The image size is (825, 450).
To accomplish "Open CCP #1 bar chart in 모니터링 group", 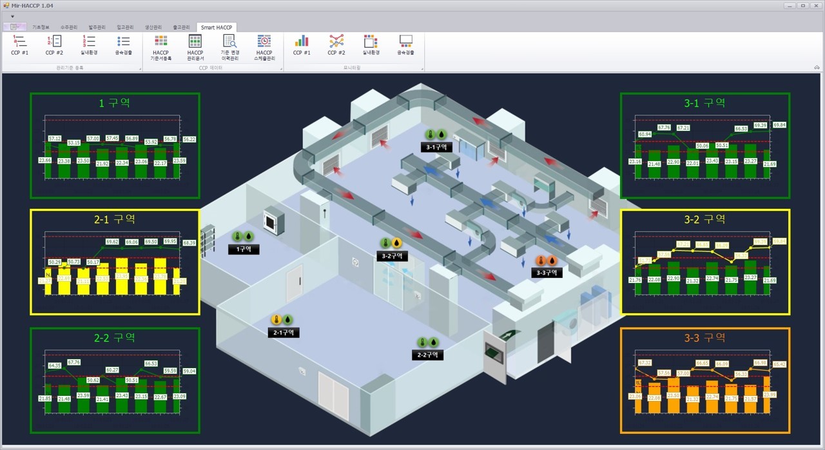I will pos(302,45).
